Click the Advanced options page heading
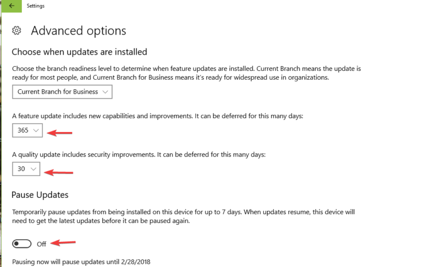The height and width of the screenshot is (267, 429). tap(78, 31)
